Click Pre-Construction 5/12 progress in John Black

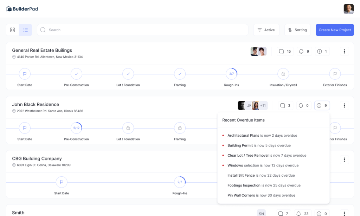[x=76, y=128]
